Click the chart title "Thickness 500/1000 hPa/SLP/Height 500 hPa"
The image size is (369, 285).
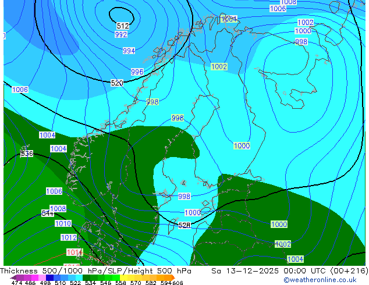(x=95, y=271)
